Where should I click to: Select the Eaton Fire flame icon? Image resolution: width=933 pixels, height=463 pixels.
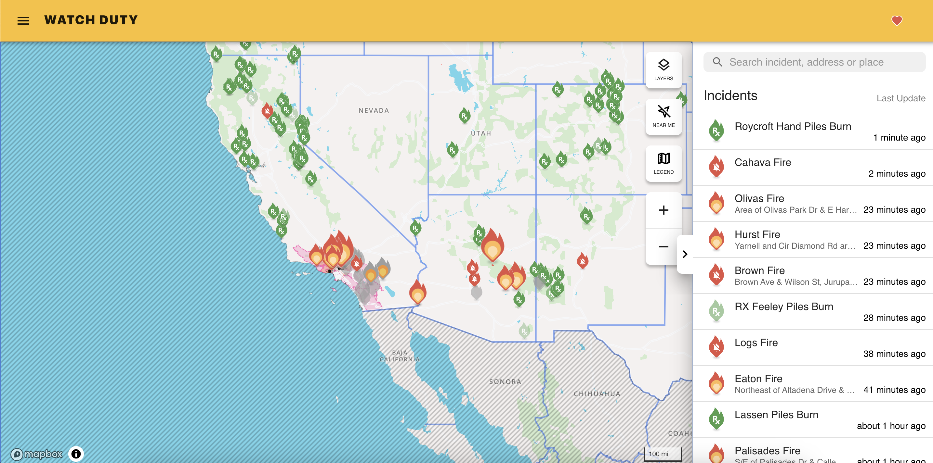pos(716,383)
